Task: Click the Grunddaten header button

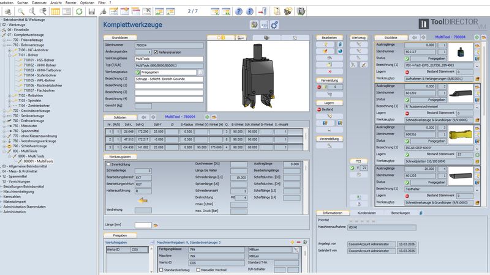Action: click(120, 37)
